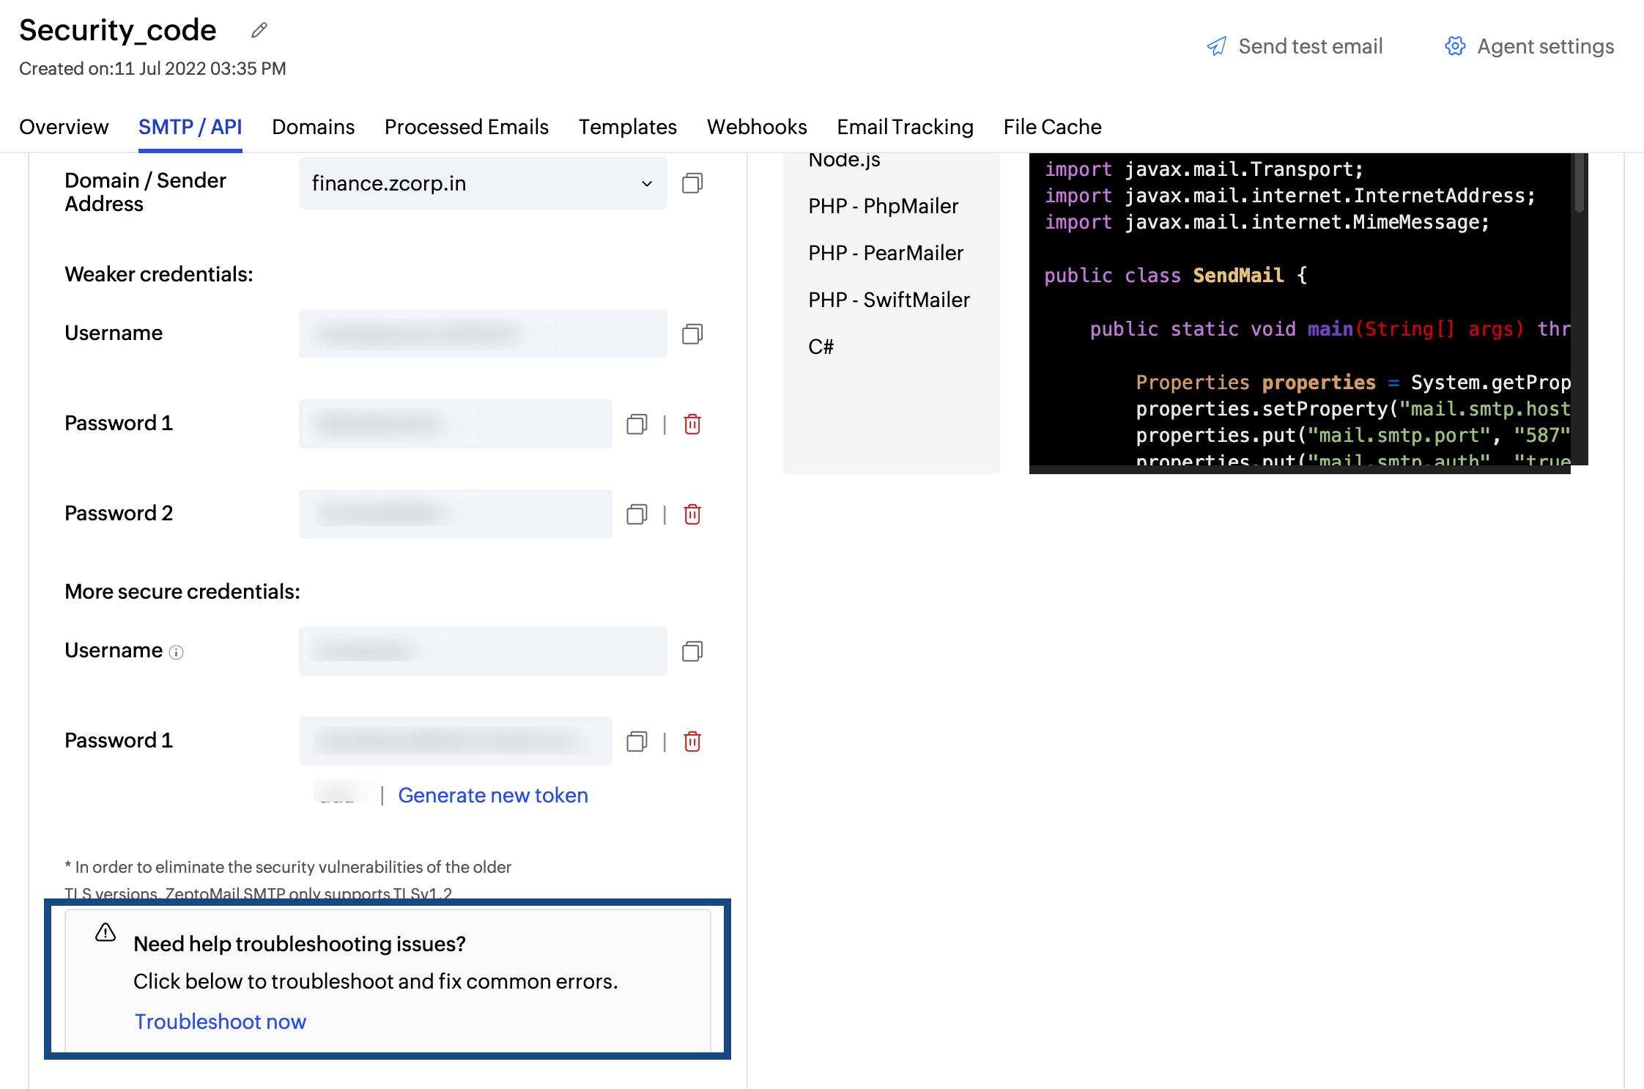
Task: Click the troubleshooting warning triangle icon
Action: 105,932
